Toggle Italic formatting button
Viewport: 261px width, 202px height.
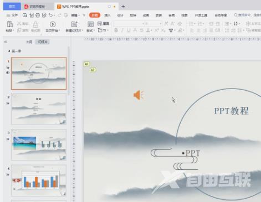(122, 30)
